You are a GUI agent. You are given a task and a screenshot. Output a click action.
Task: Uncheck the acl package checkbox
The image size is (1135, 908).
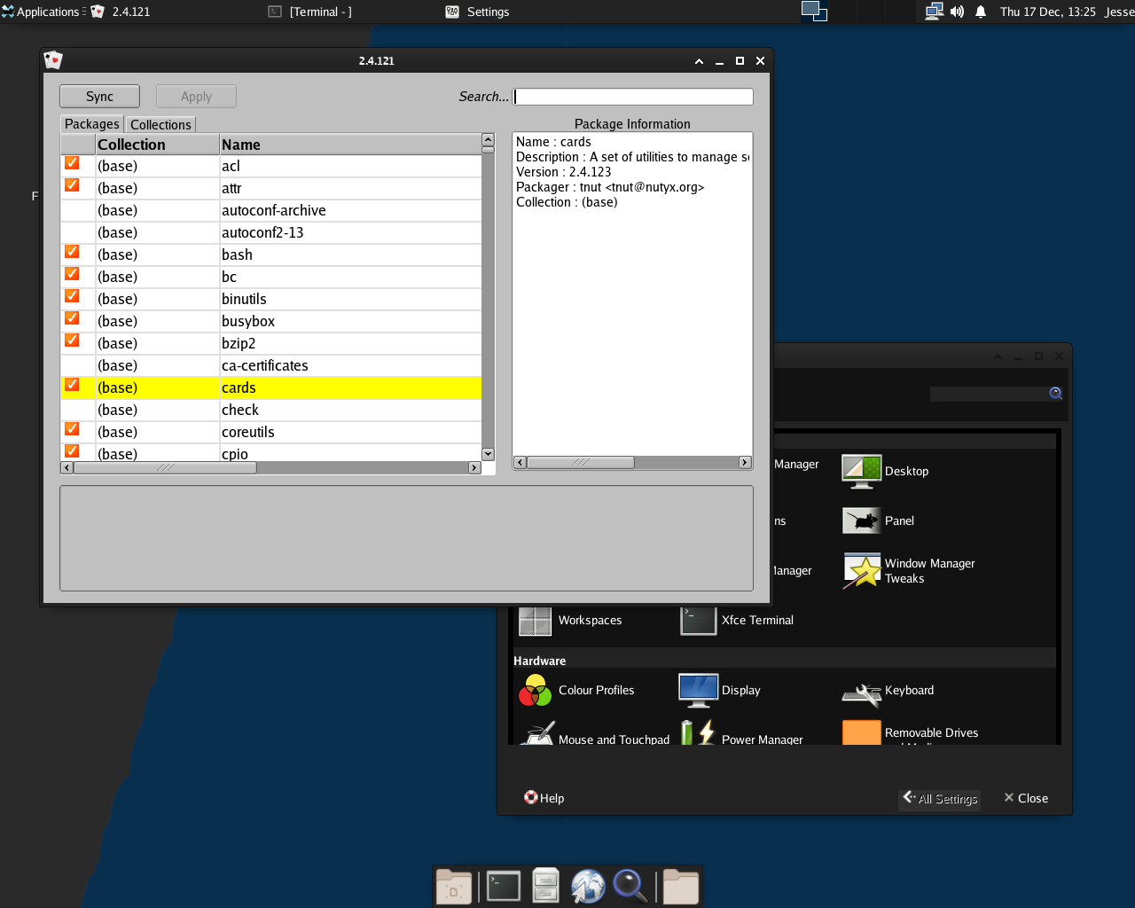tap(73, 163)
